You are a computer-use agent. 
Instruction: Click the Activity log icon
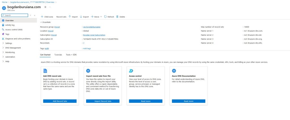pos(3,25)
